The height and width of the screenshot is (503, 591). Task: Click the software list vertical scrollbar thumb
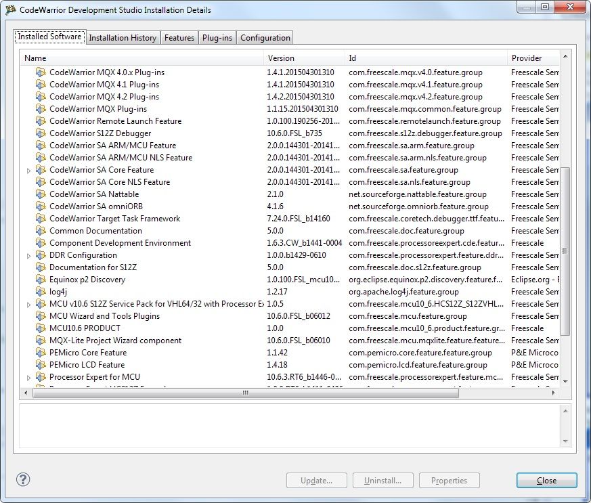click(565, 251)
